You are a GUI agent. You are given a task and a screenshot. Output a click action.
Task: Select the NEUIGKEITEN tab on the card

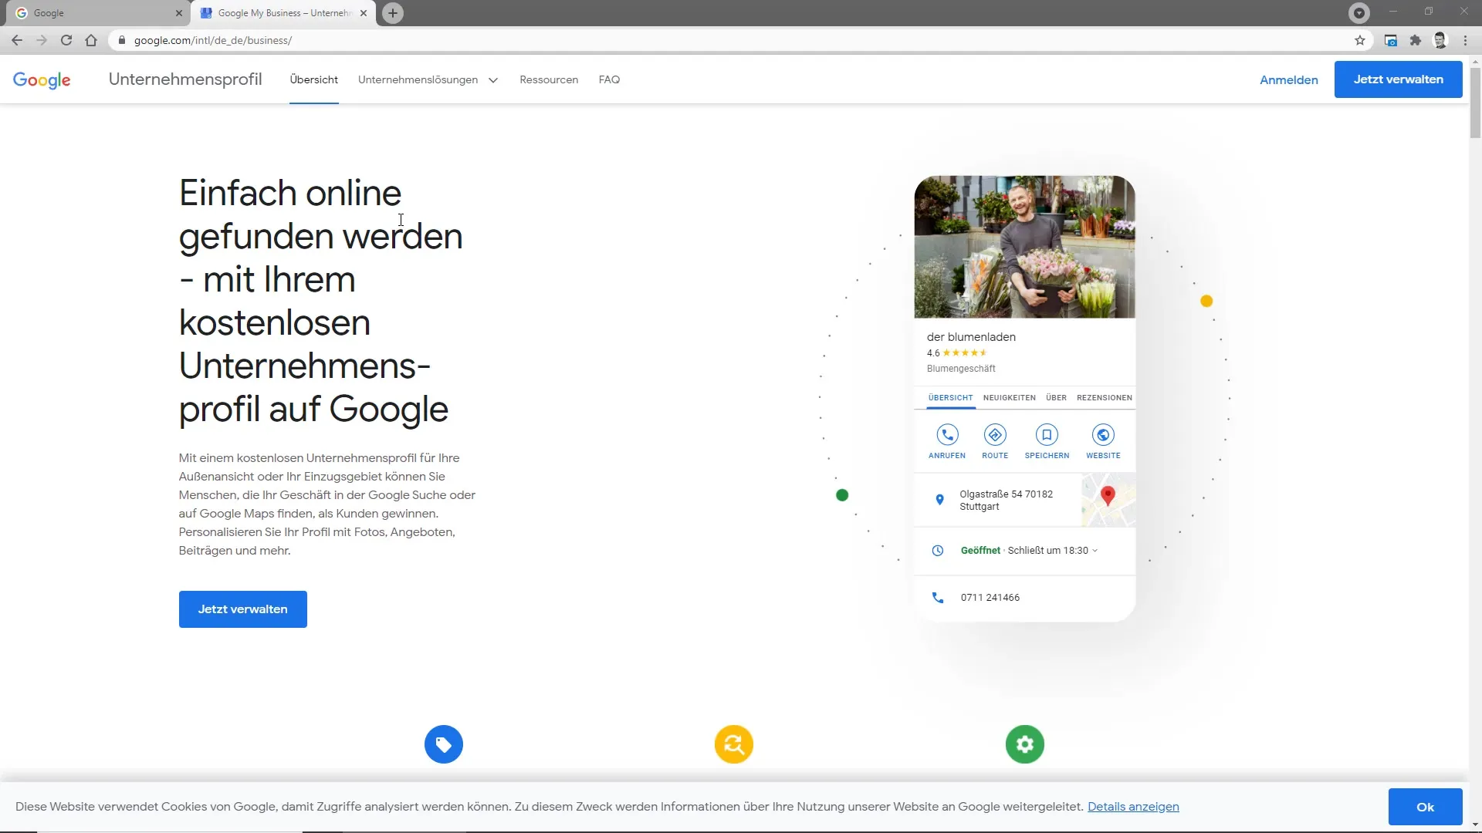point(1009,398)
